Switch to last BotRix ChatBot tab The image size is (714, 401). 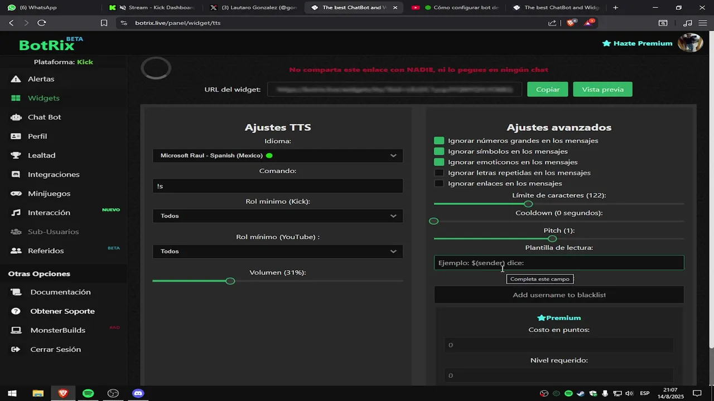[x=557, y=8]
